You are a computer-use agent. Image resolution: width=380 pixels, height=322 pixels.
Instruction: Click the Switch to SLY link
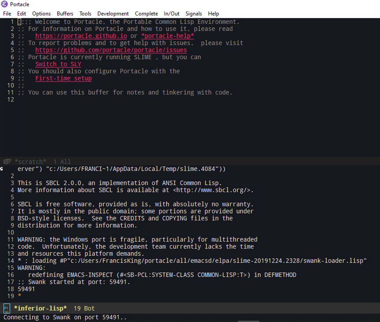click(58, 64)
